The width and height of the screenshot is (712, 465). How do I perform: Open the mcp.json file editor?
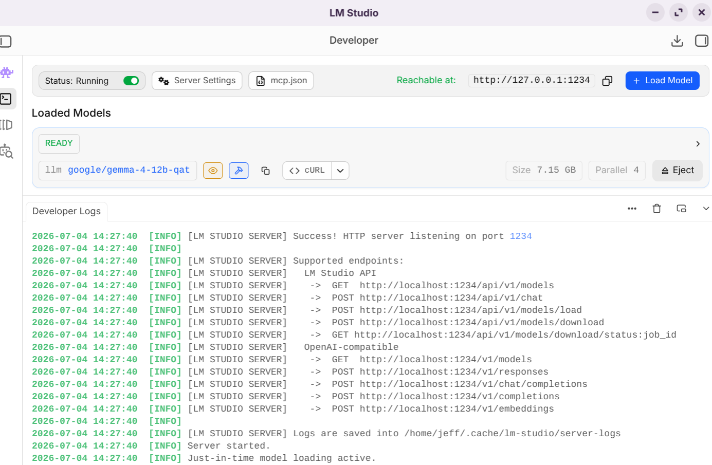point(281,81)
